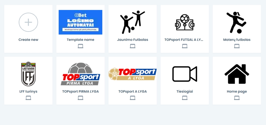Select the Tiesiogiai video camera icon
This screenshot has height=125, width=266.
click(185, 74)
